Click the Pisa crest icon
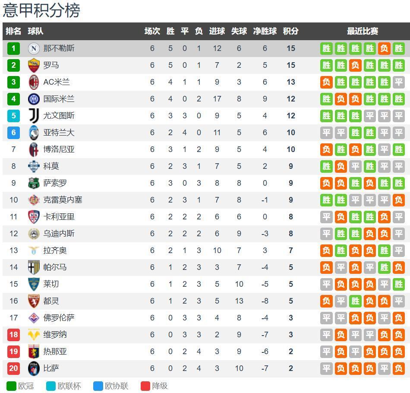The height and width of the screenshot is (393, 410). 34,368
